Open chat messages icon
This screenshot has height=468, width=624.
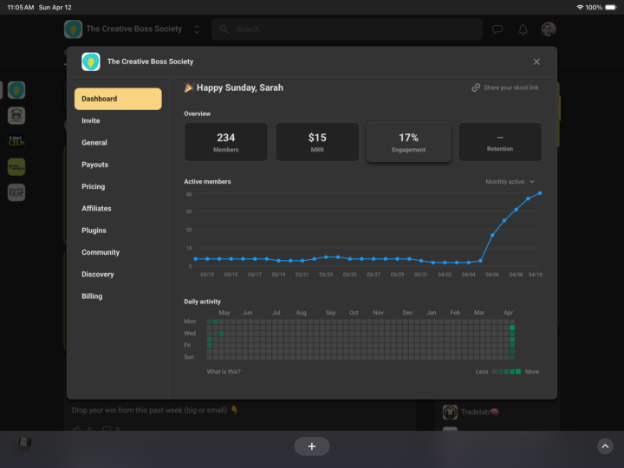497,29
